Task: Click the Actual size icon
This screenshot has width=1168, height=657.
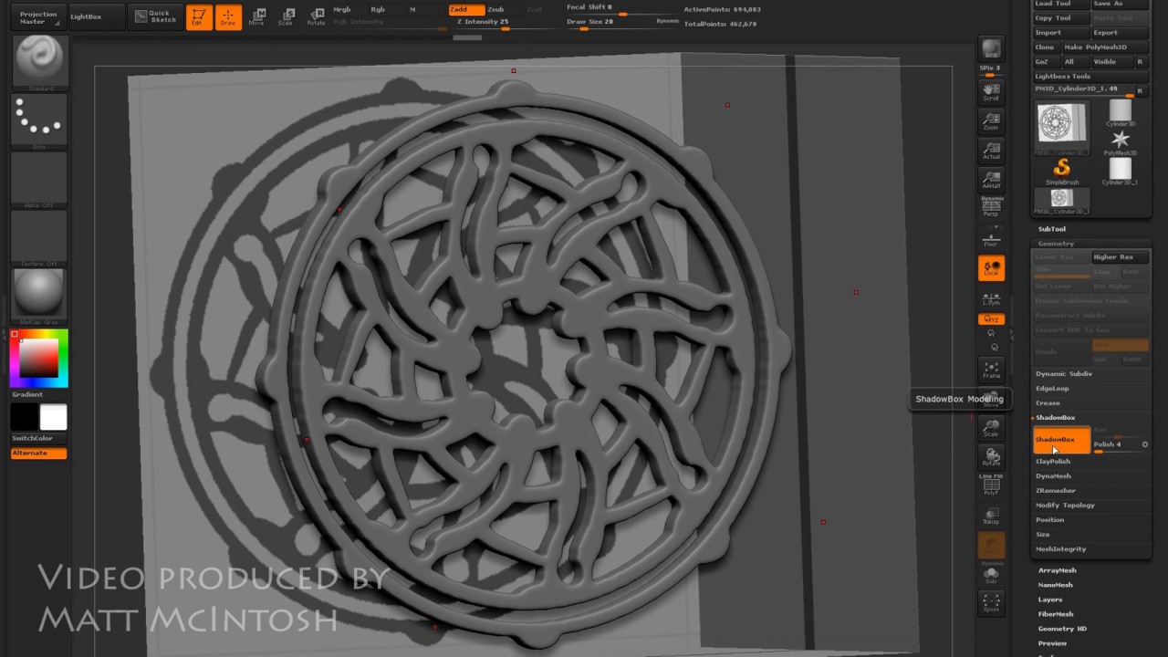Action: coord(991,151)
